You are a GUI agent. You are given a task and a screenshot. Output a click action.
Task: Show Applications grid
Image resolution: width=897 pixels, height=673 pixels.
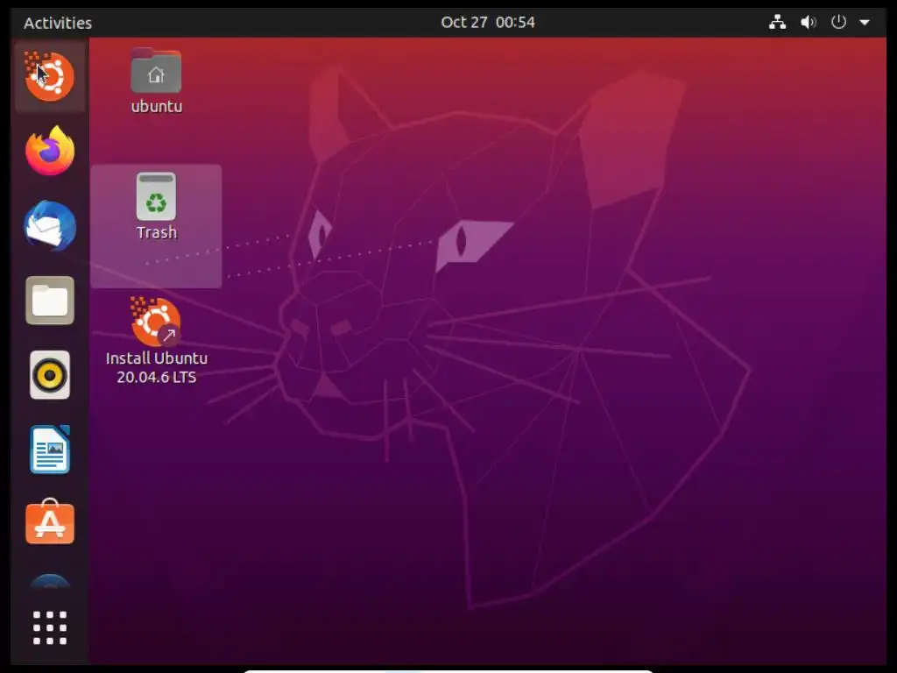coord(50,627)
